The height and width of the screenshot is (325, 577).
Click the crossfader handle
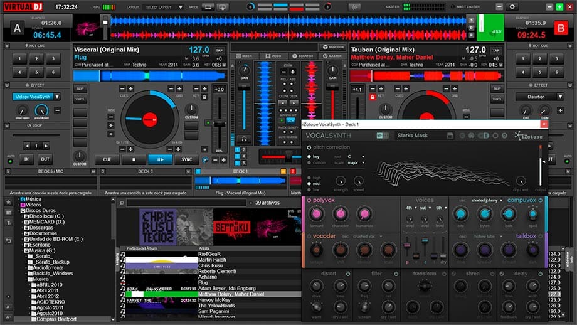click(x=289, y=156)
